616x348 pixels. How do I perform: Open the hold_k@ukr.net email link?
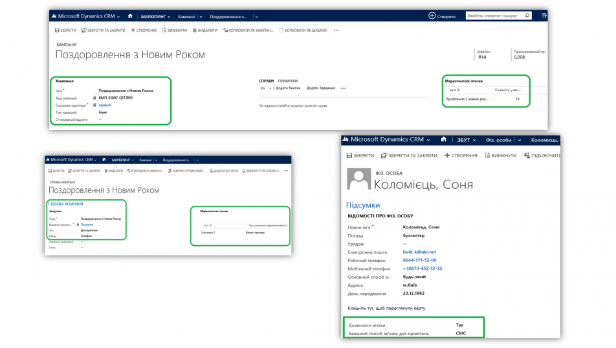coord(419,252)
